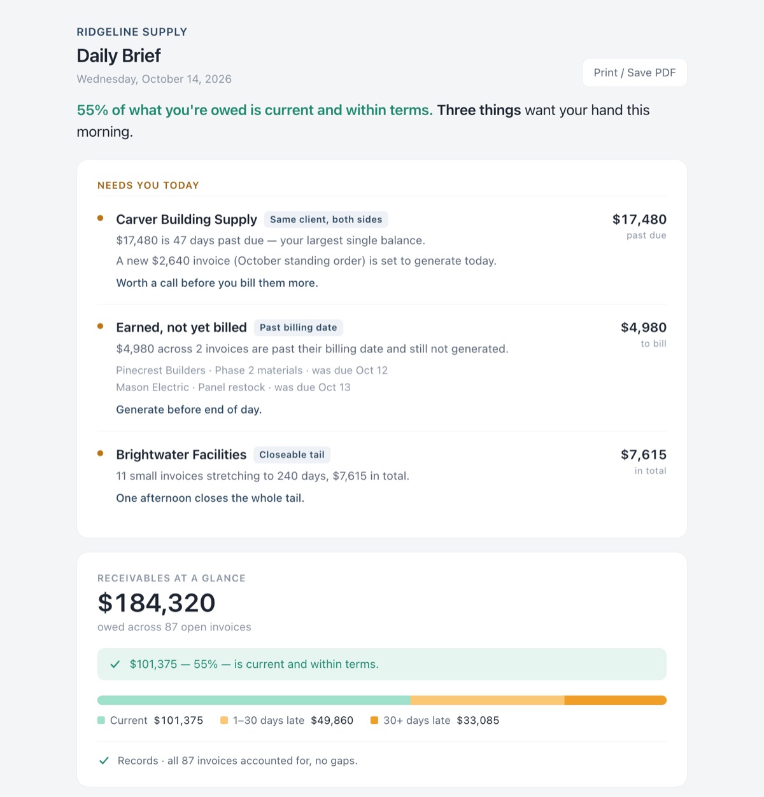
Task: Click '$17,480 is 47 days past due' line
Action: (x=271, y=240)
